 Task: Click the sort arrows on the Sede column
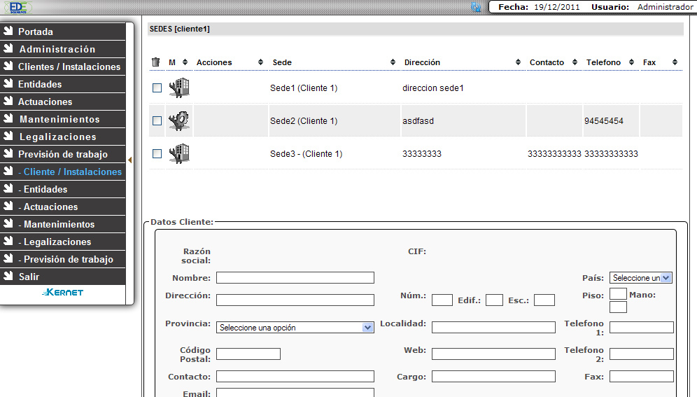394,62
